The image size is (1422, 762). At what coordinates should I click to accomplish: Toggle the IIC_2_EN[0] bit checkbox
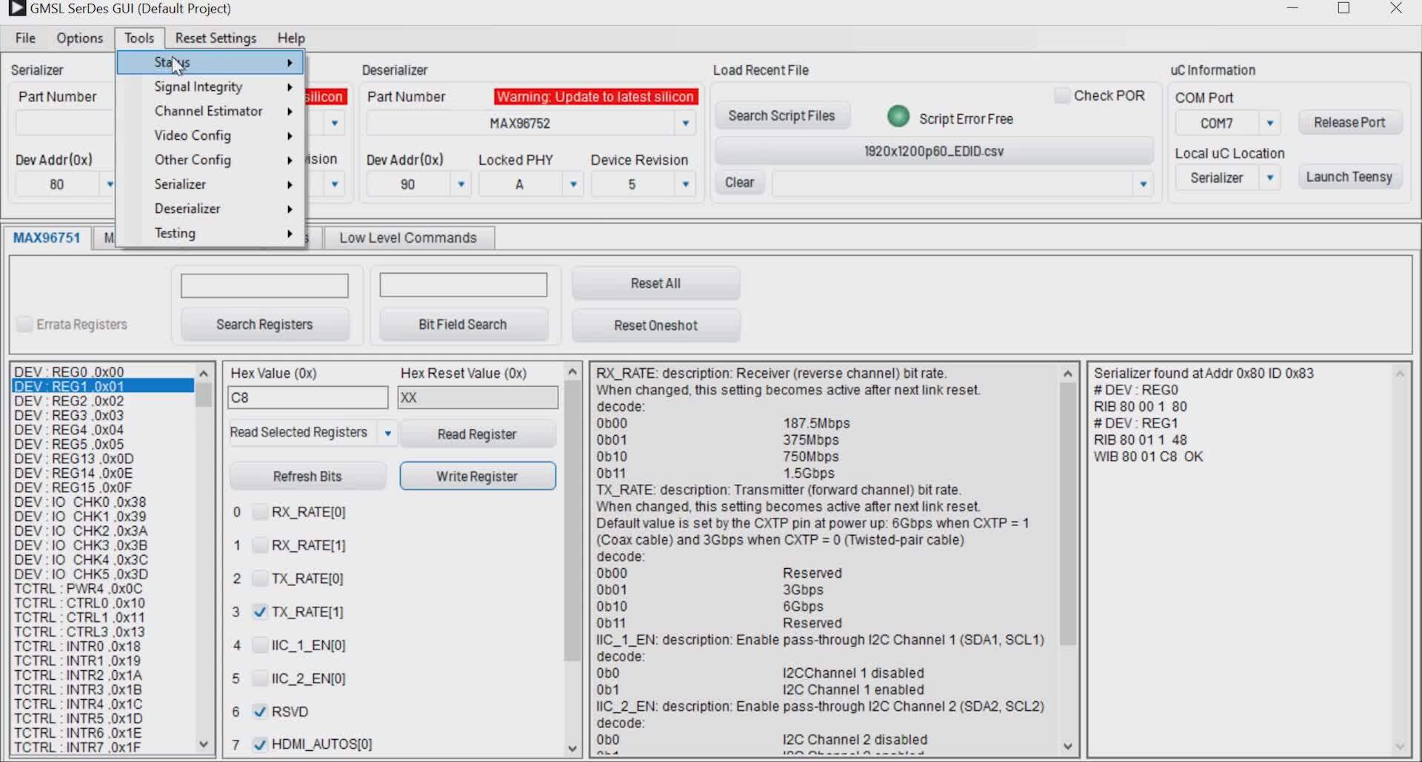click(260, 678)
